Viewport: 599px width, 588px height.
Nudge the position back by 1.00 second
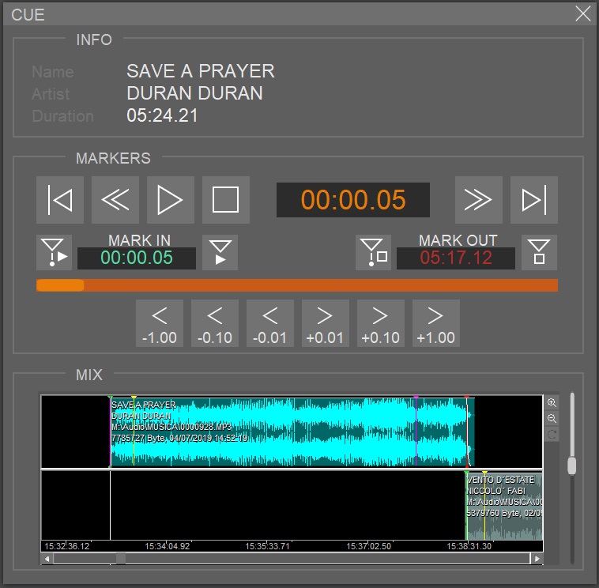point(160,323)
